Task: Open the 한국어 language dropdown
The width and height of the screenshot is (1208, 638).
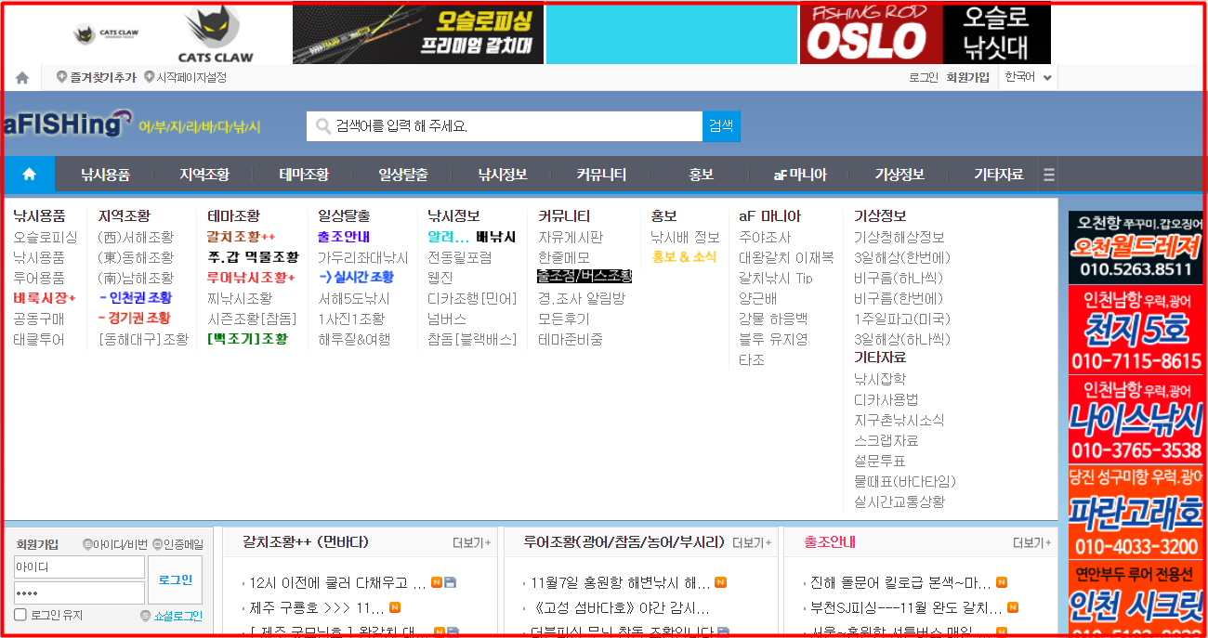Action: click(1028, 78)
